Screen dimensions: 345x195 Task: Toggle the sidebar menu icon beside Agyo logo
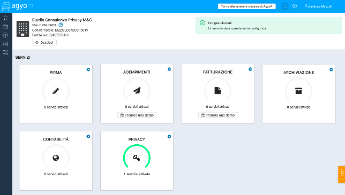[x=31, y=5]
